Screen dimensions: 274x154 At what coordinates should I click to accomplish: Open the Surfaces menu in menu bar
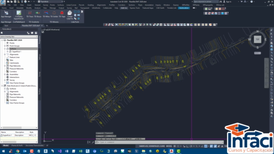tap(61, 5)
